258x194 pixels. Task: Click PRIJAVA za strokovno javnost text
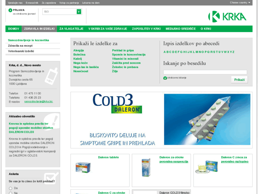[x=24, y=12]
